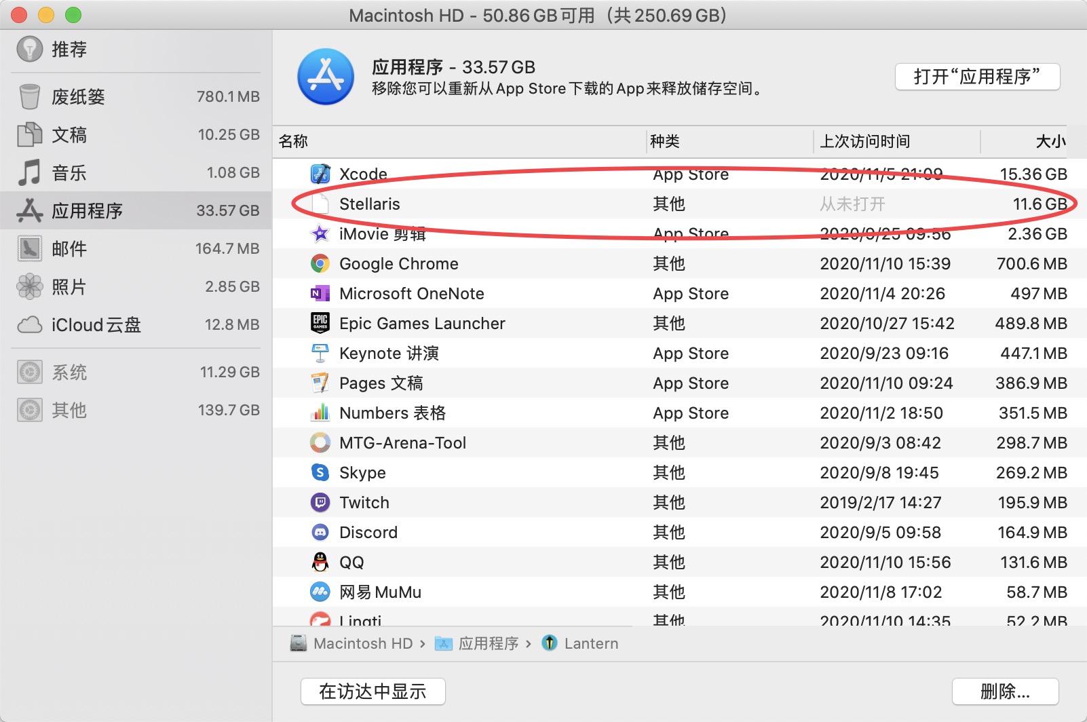This screenshot has height=722, width=1087.
Task: Sort list by 名称 column header
Action: (293, 141)
